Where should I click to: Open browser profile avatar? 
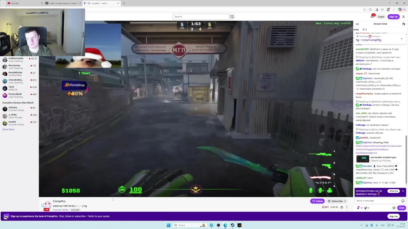[388, 10]
